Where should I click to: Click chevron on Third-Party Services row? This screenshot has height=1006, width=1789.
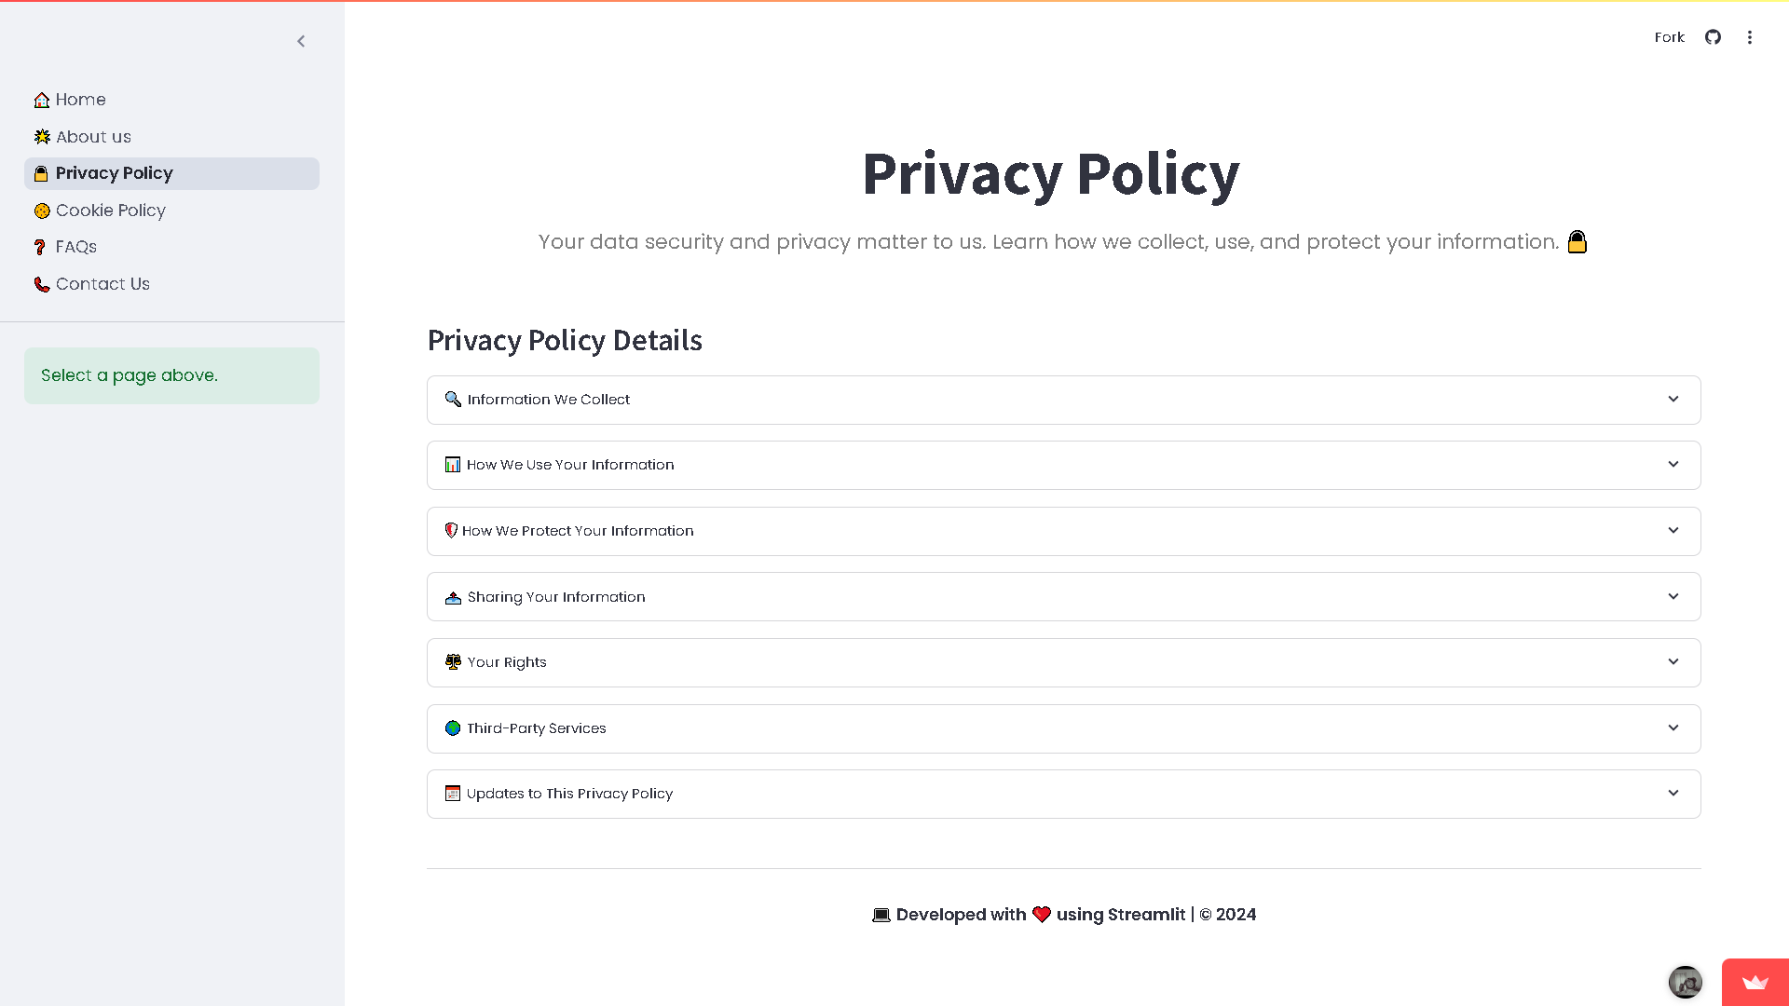tap(1673, 727)
